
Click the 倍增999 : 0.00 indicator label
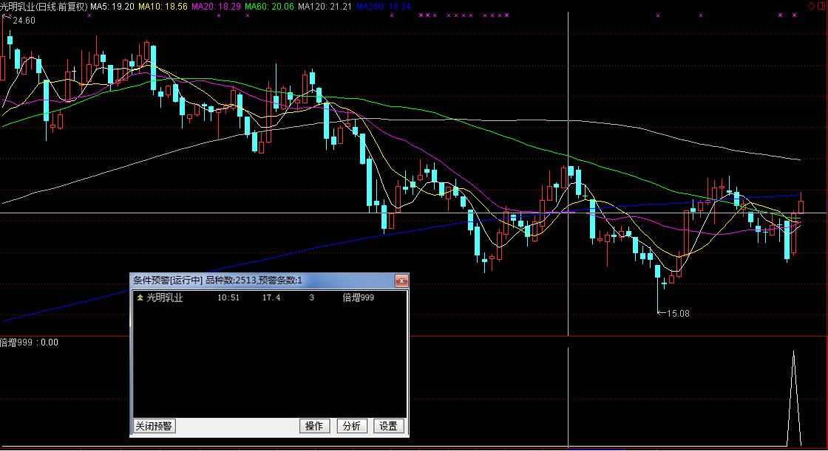[29, 342]
